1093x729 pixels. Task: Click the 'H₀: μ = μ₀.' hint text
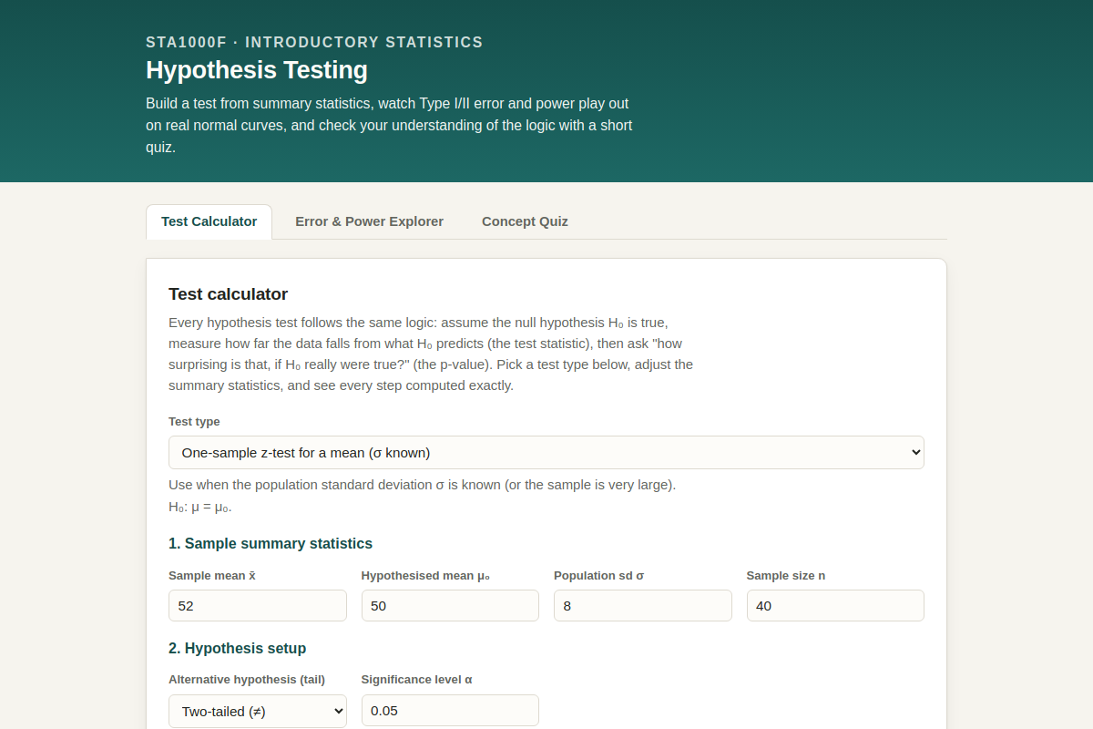point(200,507)
